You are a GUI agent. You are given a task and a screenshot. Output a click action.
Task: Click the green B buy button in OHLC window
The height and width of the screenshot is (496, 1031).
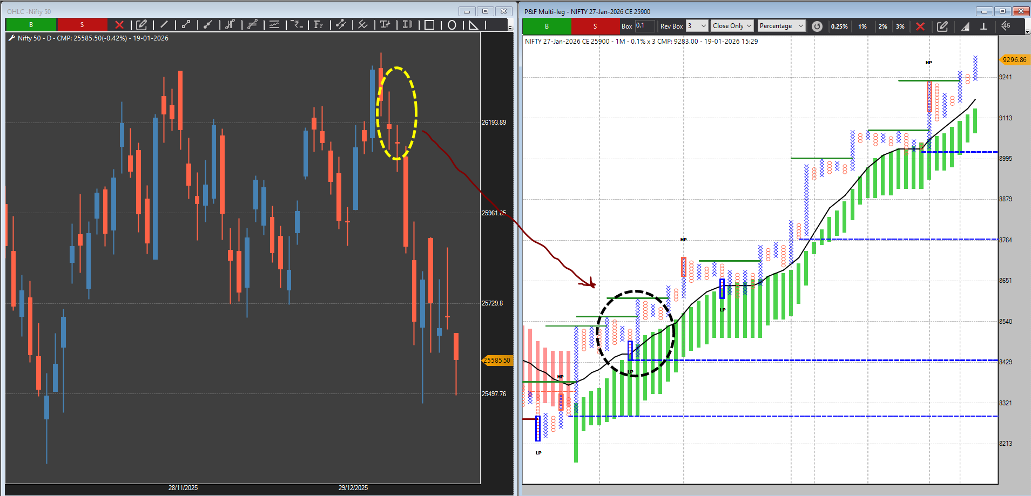click(31, 25)
